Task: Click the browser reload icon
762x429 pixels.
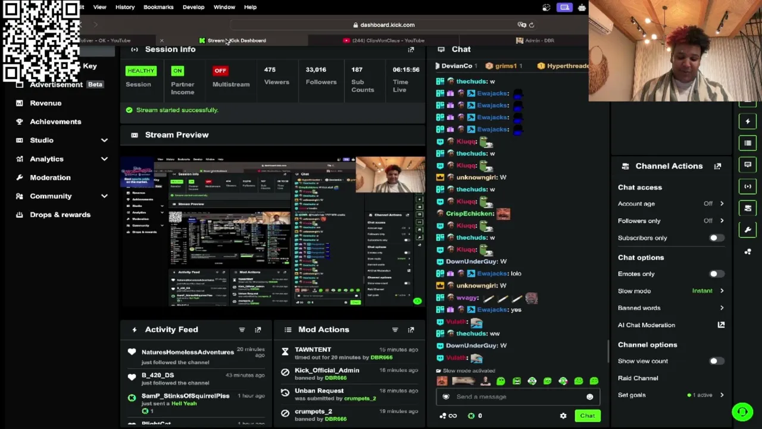Action: [x=532, y=25]
